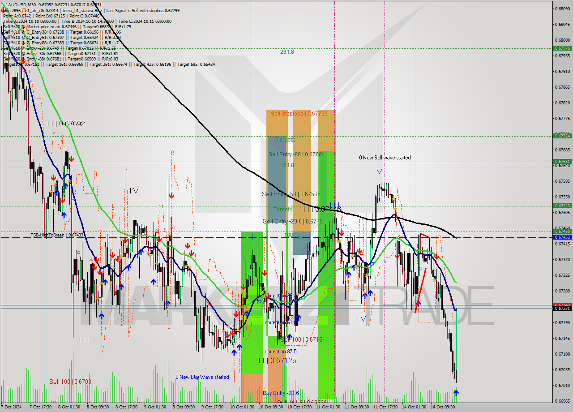Click the V wave label under Sell wave text
The height and width of the screenshot is (412, 573).
(x=379, y=172)
